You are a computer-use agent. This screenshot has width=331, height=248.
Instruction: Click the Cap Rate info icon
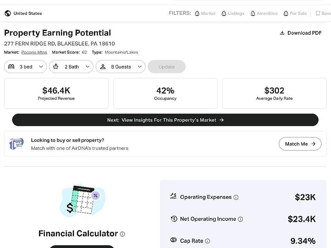[x=207, y=241]
